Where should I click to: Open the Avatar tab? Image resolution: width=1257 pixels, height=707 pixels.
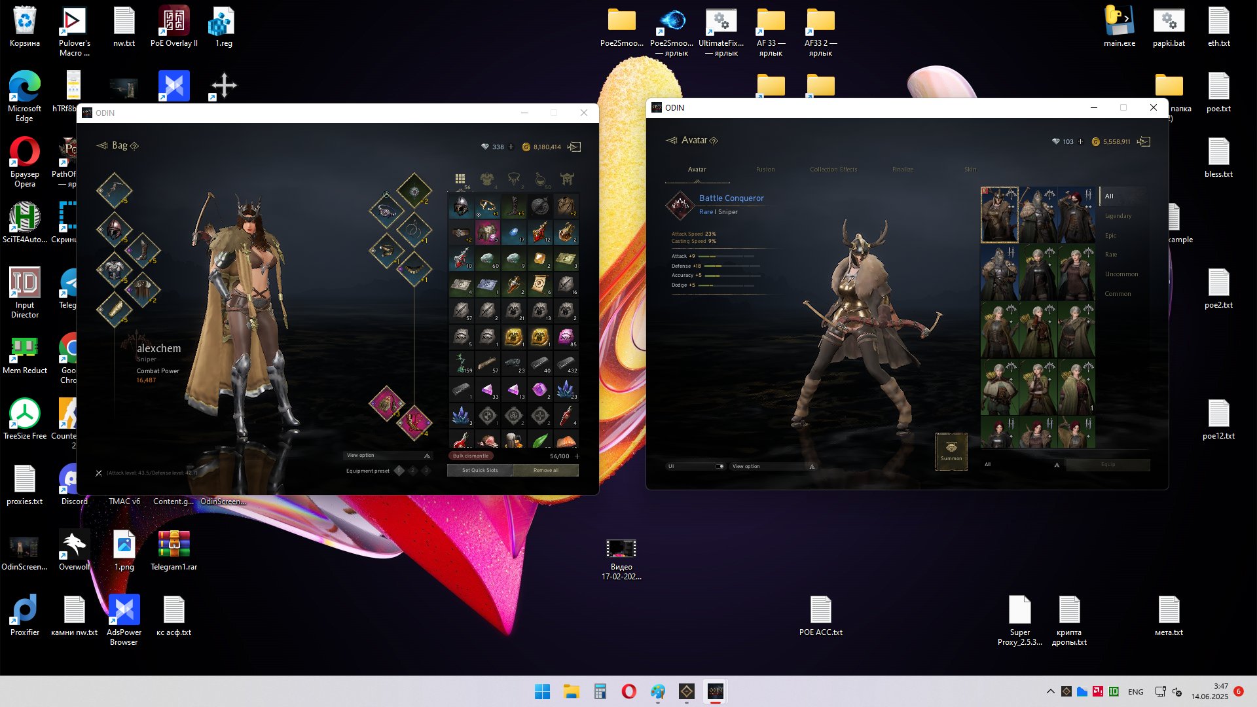pyautogui.click(x=697, y=170)
